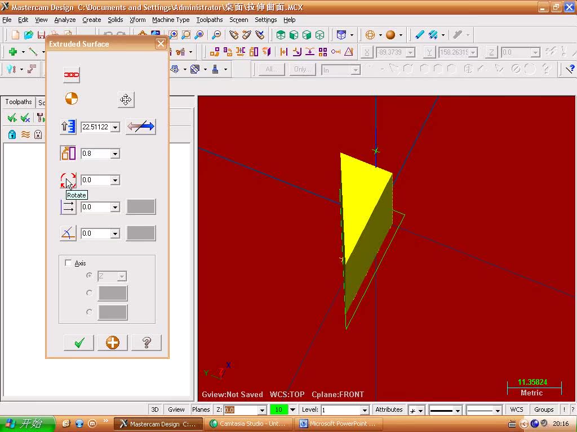Open the Level dropdown in status bar
This screenshot has height=432, width=577.
pos(365,410)
